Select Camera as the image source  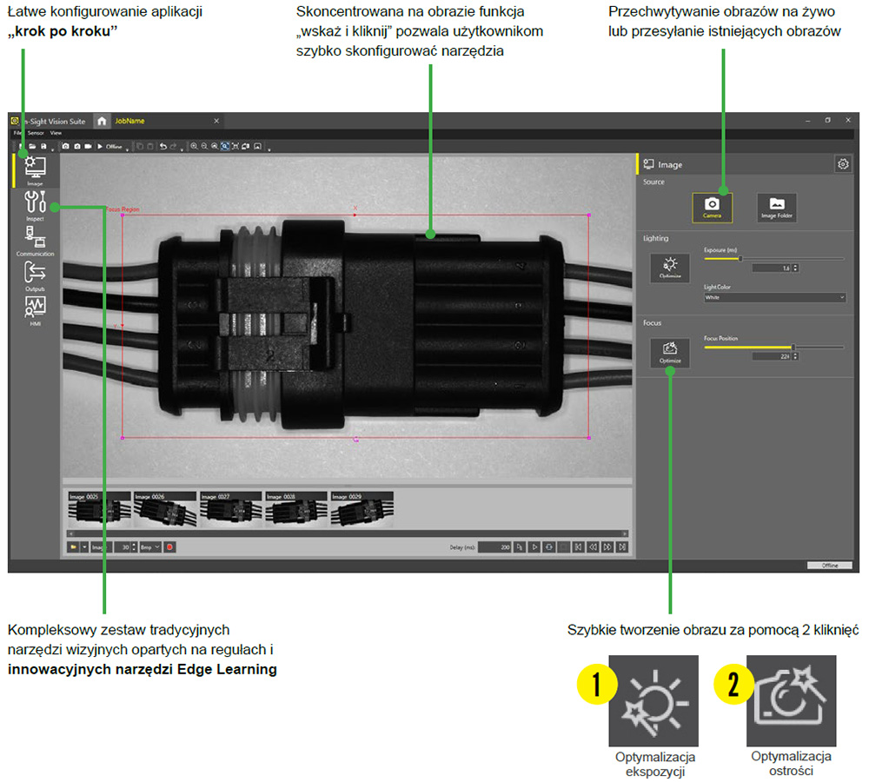pyautogui.click(x=712, y=207)
